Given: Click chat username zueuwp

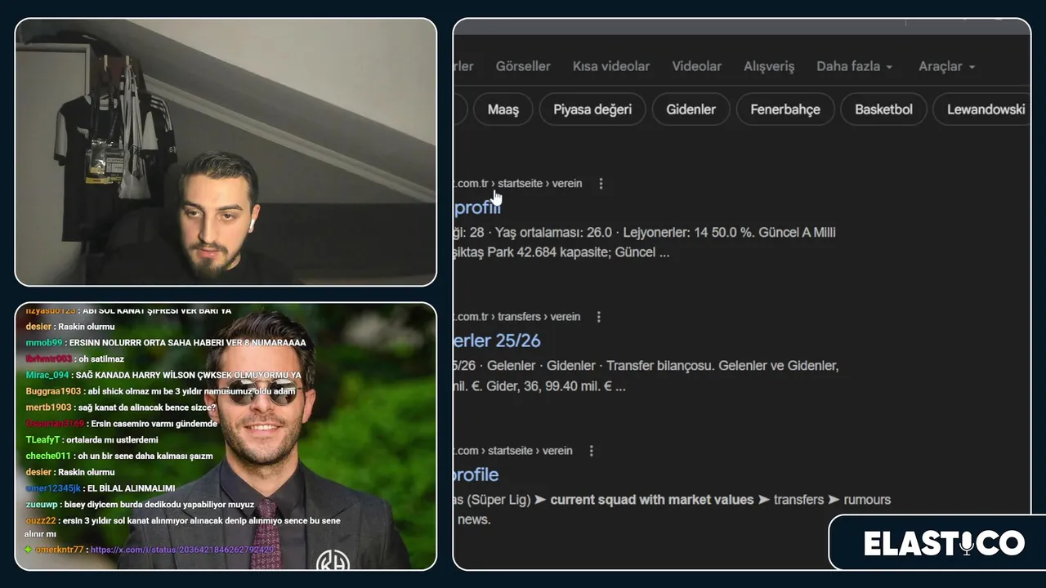Looking at the screenshot, I should click(42, 505).
